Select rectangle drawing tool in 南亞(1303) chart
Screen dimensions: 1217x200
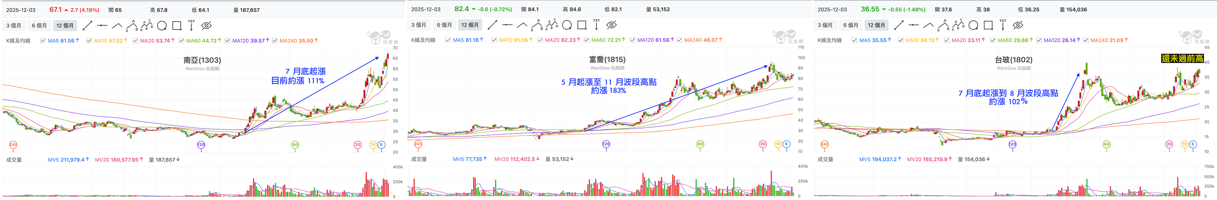pos(177,26)
